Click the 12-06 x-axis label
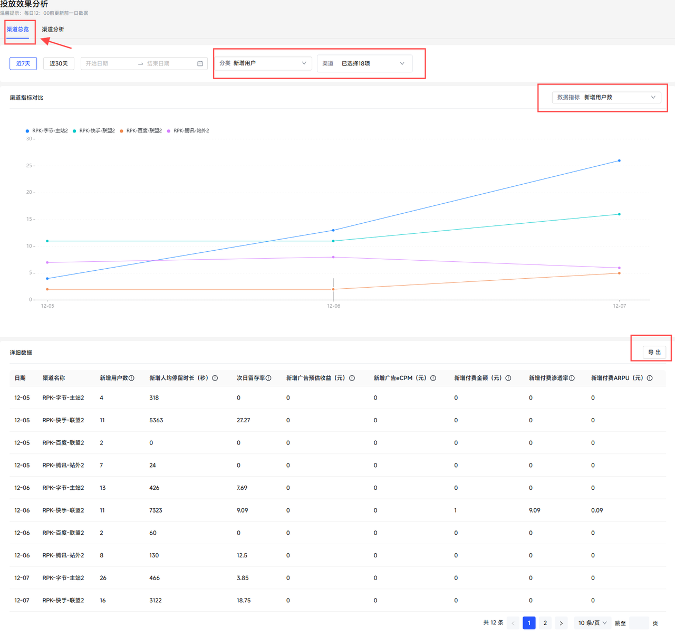The width and height of the screenshot is (675, 635). 333,306
